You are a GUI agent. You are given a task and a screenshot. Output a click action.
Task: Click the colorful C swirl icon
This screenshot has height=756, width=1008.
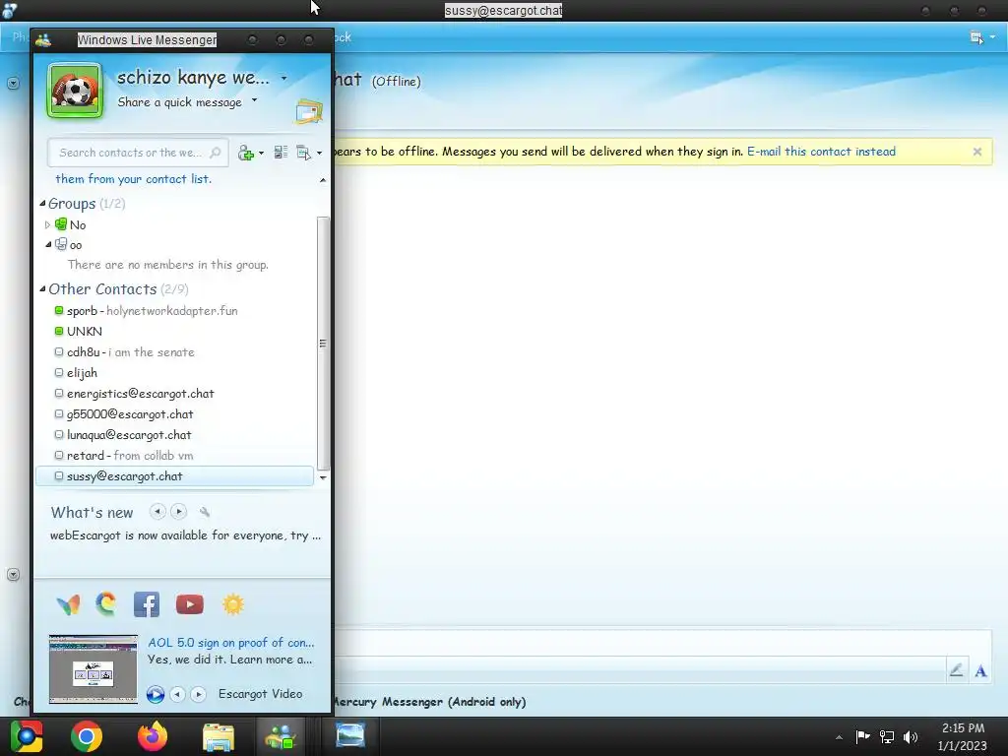(106, 604)
